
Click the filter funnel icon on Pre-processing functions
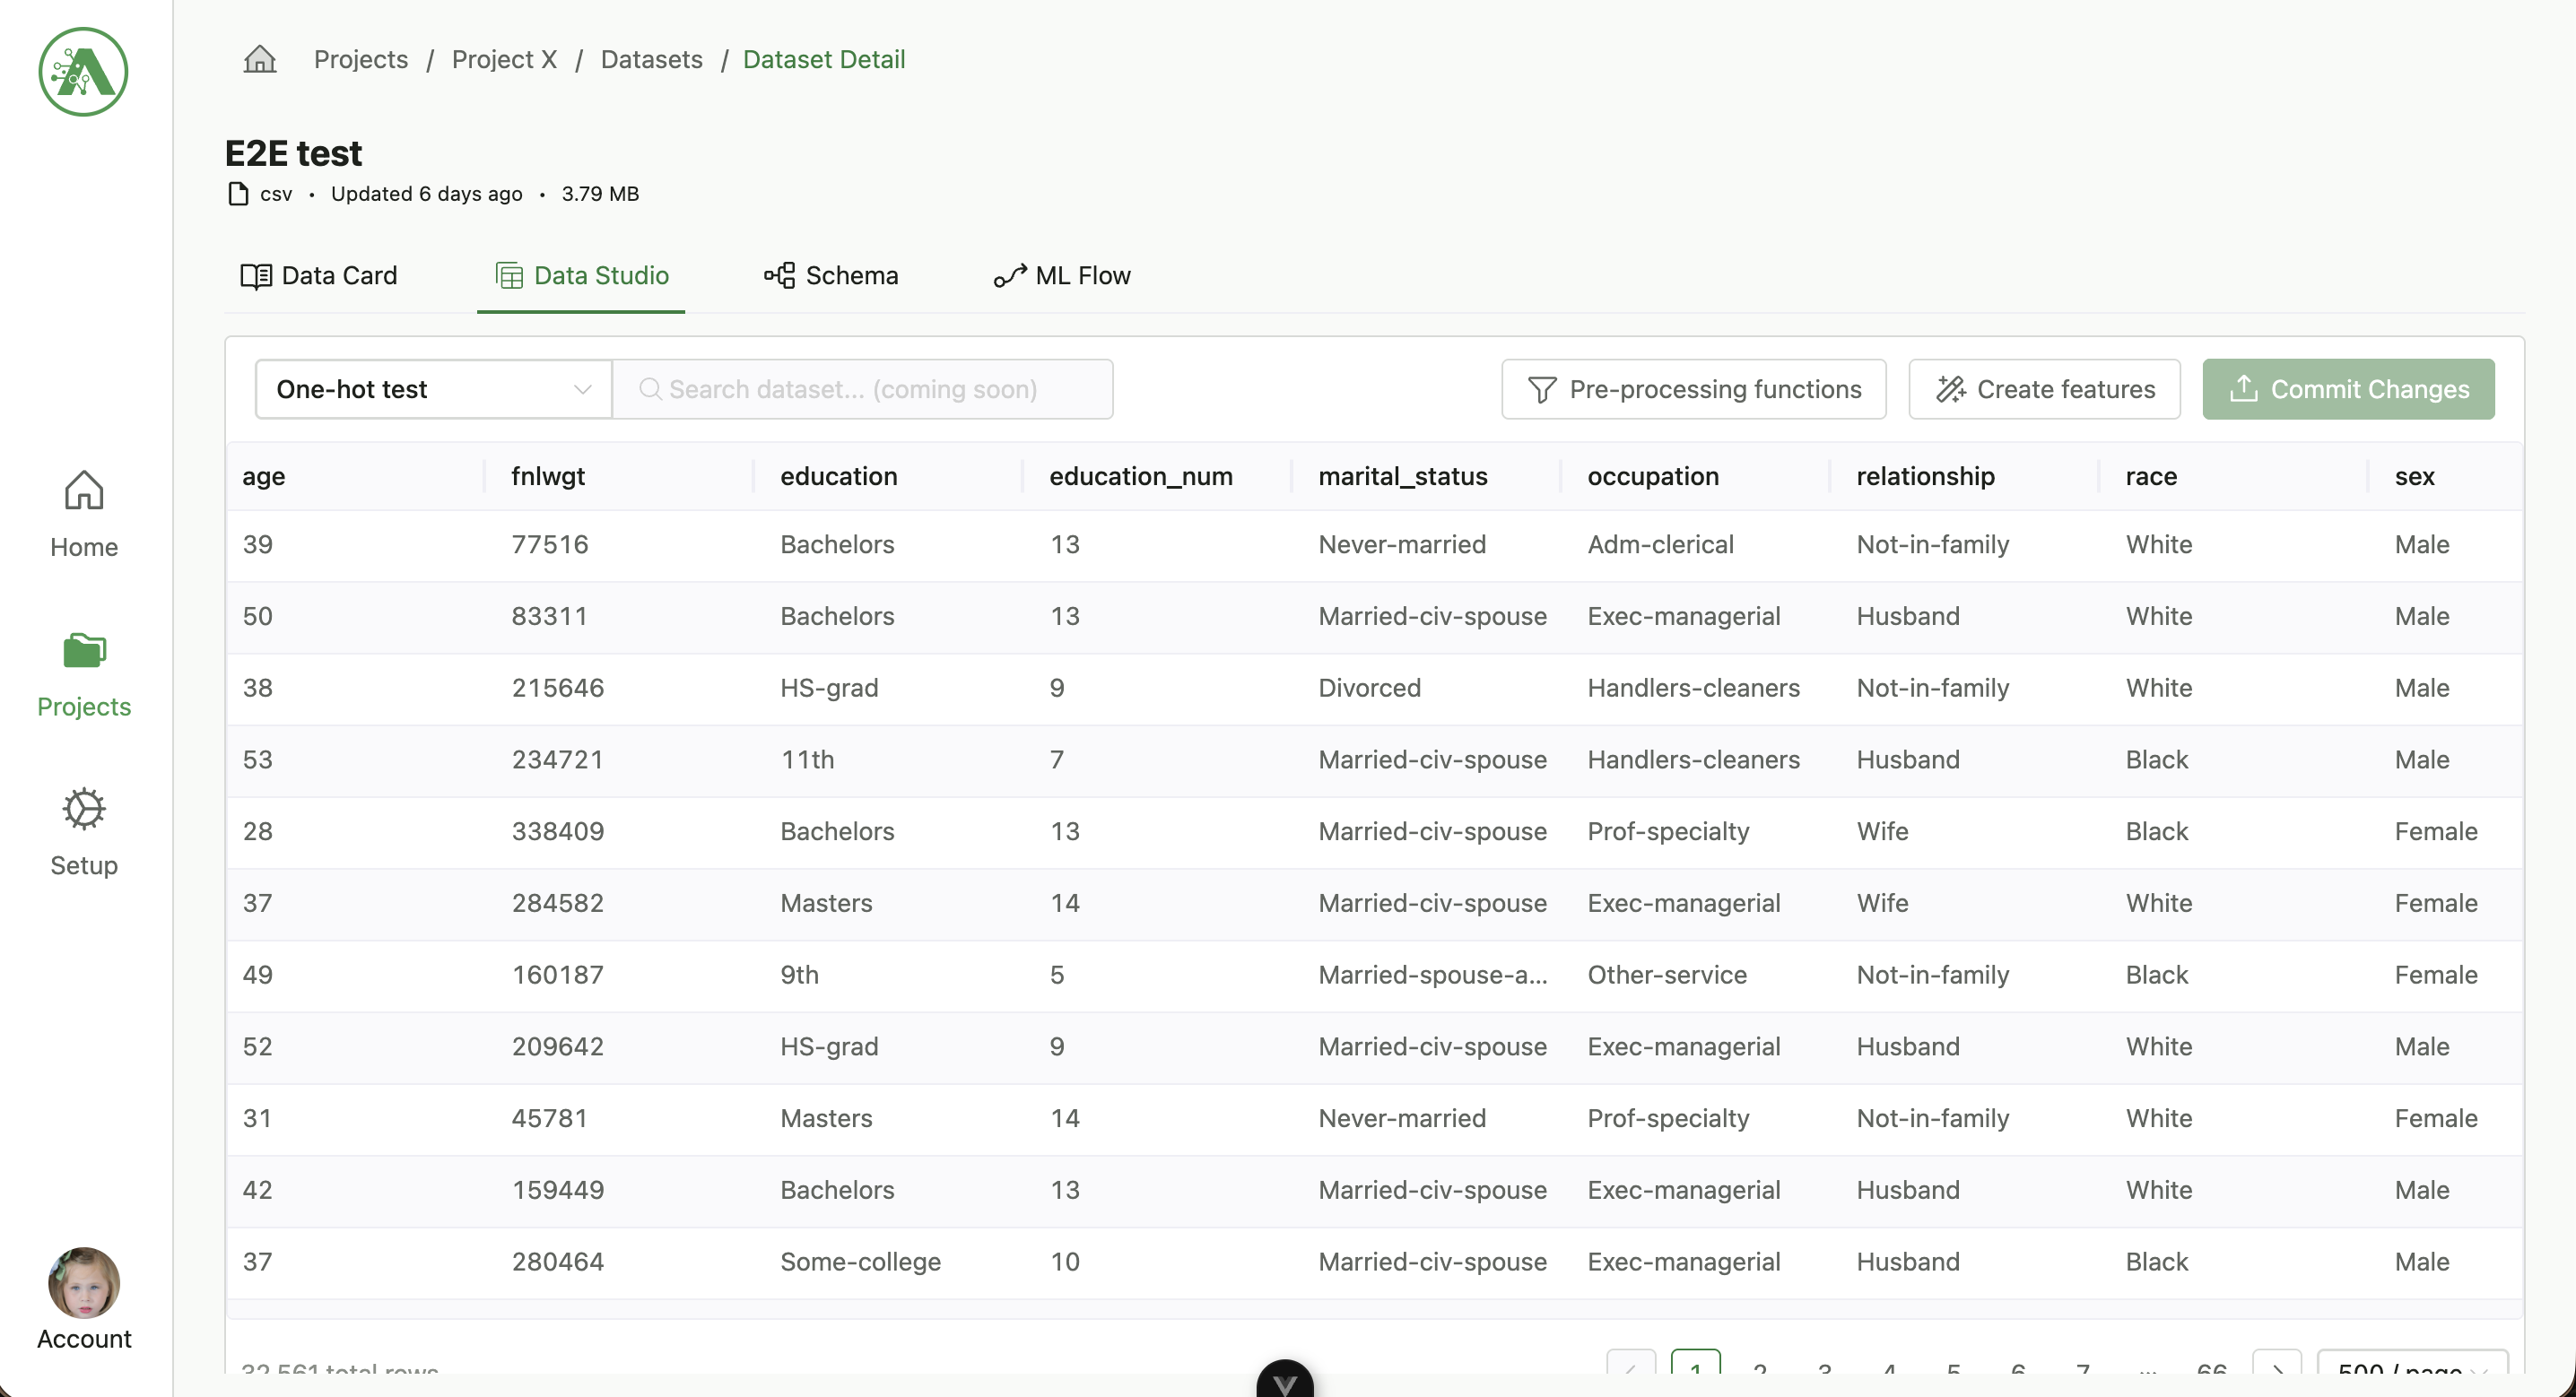1541,389
